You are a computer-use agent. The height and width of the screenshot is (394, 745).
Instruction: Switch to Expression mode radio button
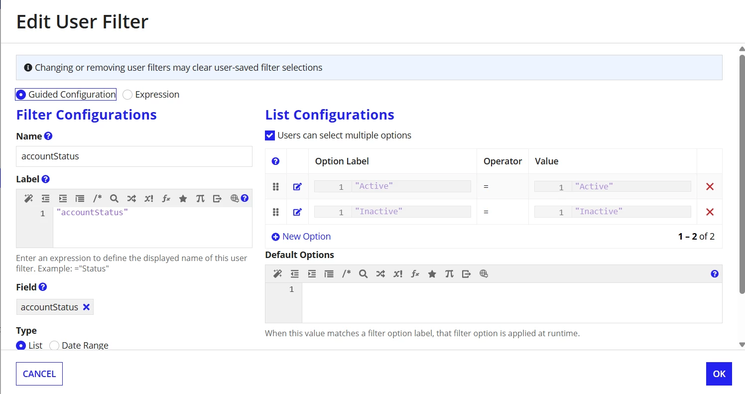coord(127,95)
